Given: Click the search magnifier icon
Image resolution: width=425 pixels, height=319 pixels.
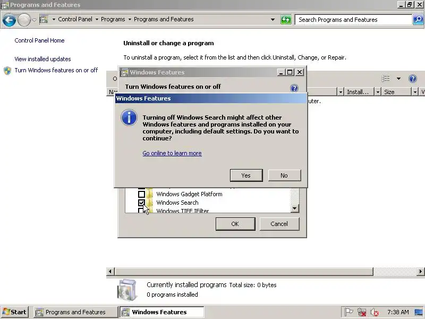Looking at the screenshot, I should pyautogui.click(x=418, y=20).
